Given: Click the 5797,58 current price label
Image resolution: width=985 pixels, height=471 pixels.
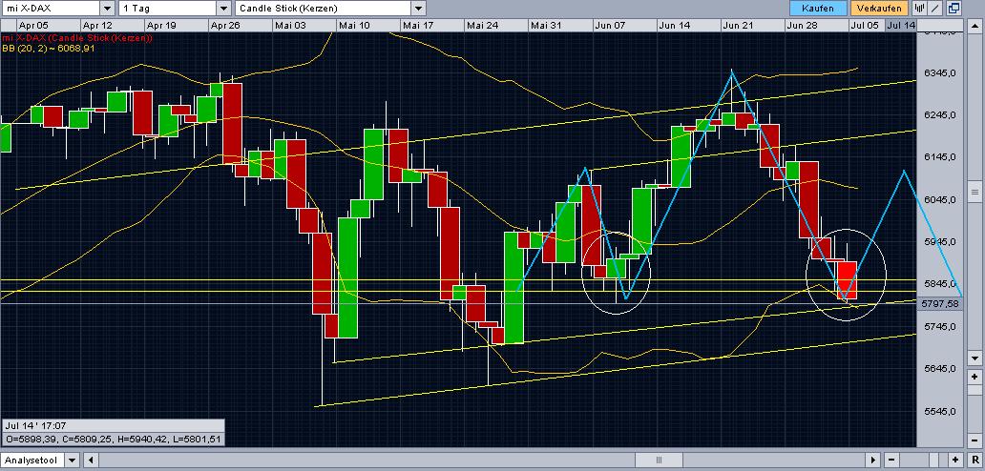Looking at the screenshot, I should [x=938, y=303].
